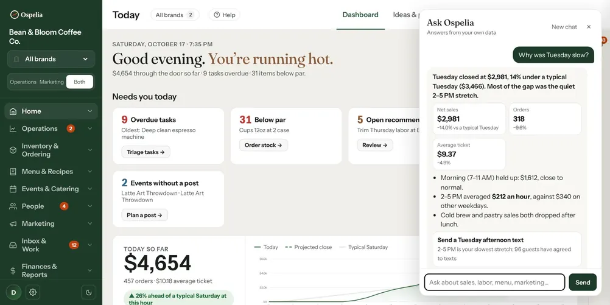The image size is (610, 305).
Task: Expand the Home menu chevron
Action: [x=90, y=111]
